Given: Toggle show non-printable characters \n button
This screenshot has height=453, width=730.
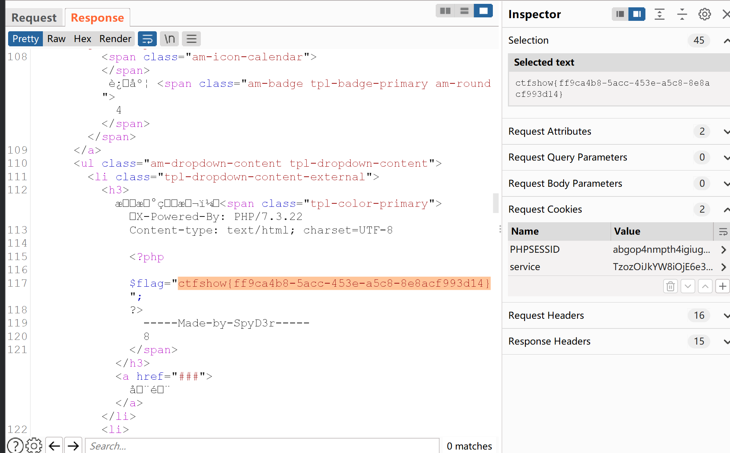Looking at the screenshot, I should point(170,39).
